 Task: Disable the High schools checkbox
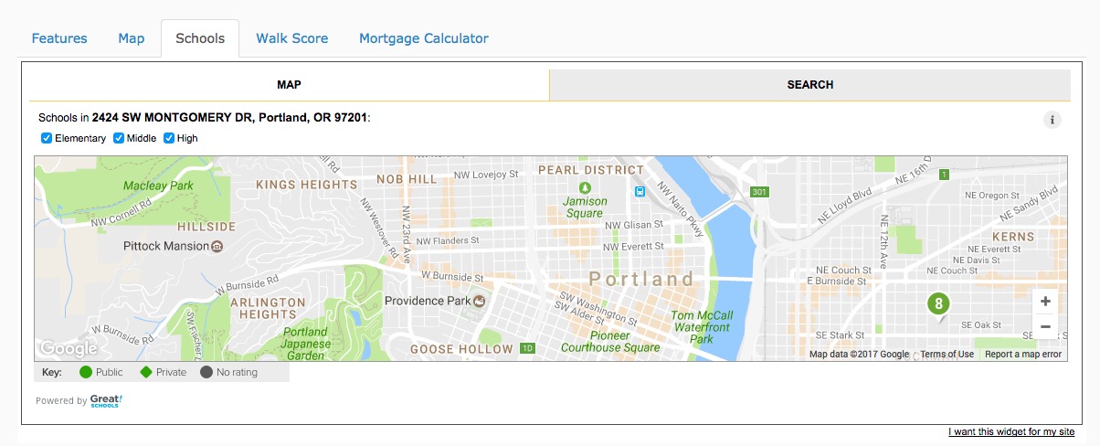point(169,138)
